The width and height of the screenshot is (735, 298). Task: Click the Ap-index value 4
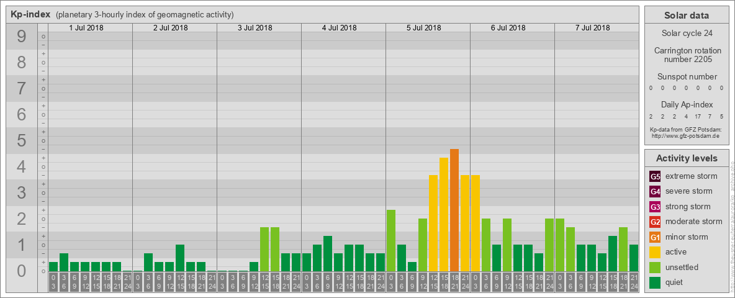click(686, 116)
